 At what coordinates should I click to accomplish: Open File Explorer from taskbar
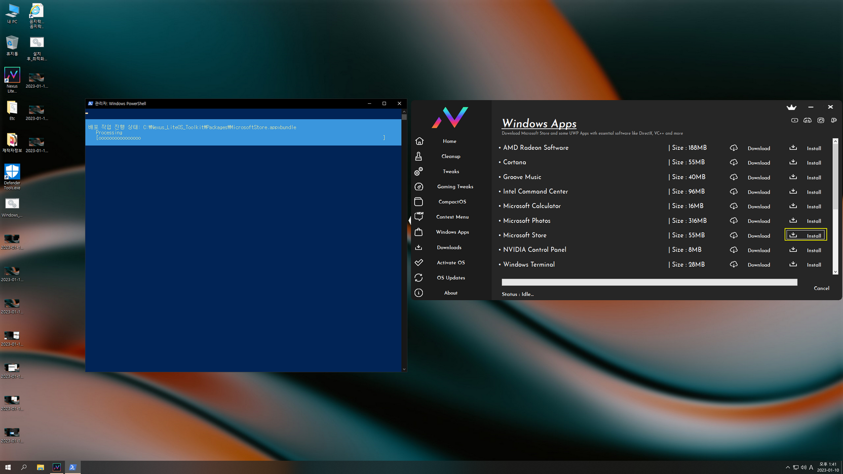40,467
